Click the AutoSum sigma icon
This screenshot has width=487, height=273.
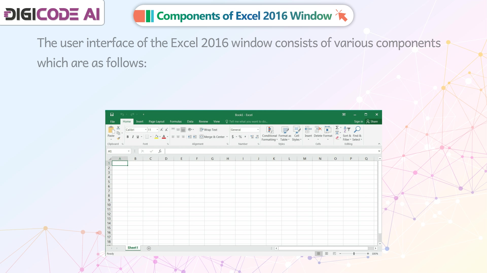coord(337,128)
